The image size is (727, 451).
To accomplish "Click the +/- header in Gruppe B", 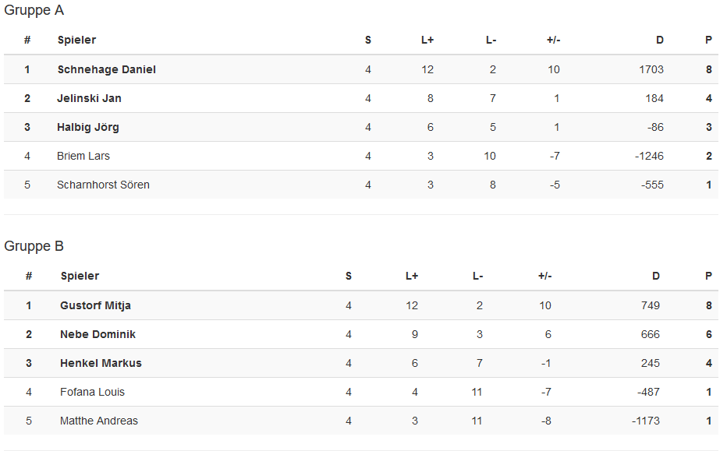I will [544, 276].
